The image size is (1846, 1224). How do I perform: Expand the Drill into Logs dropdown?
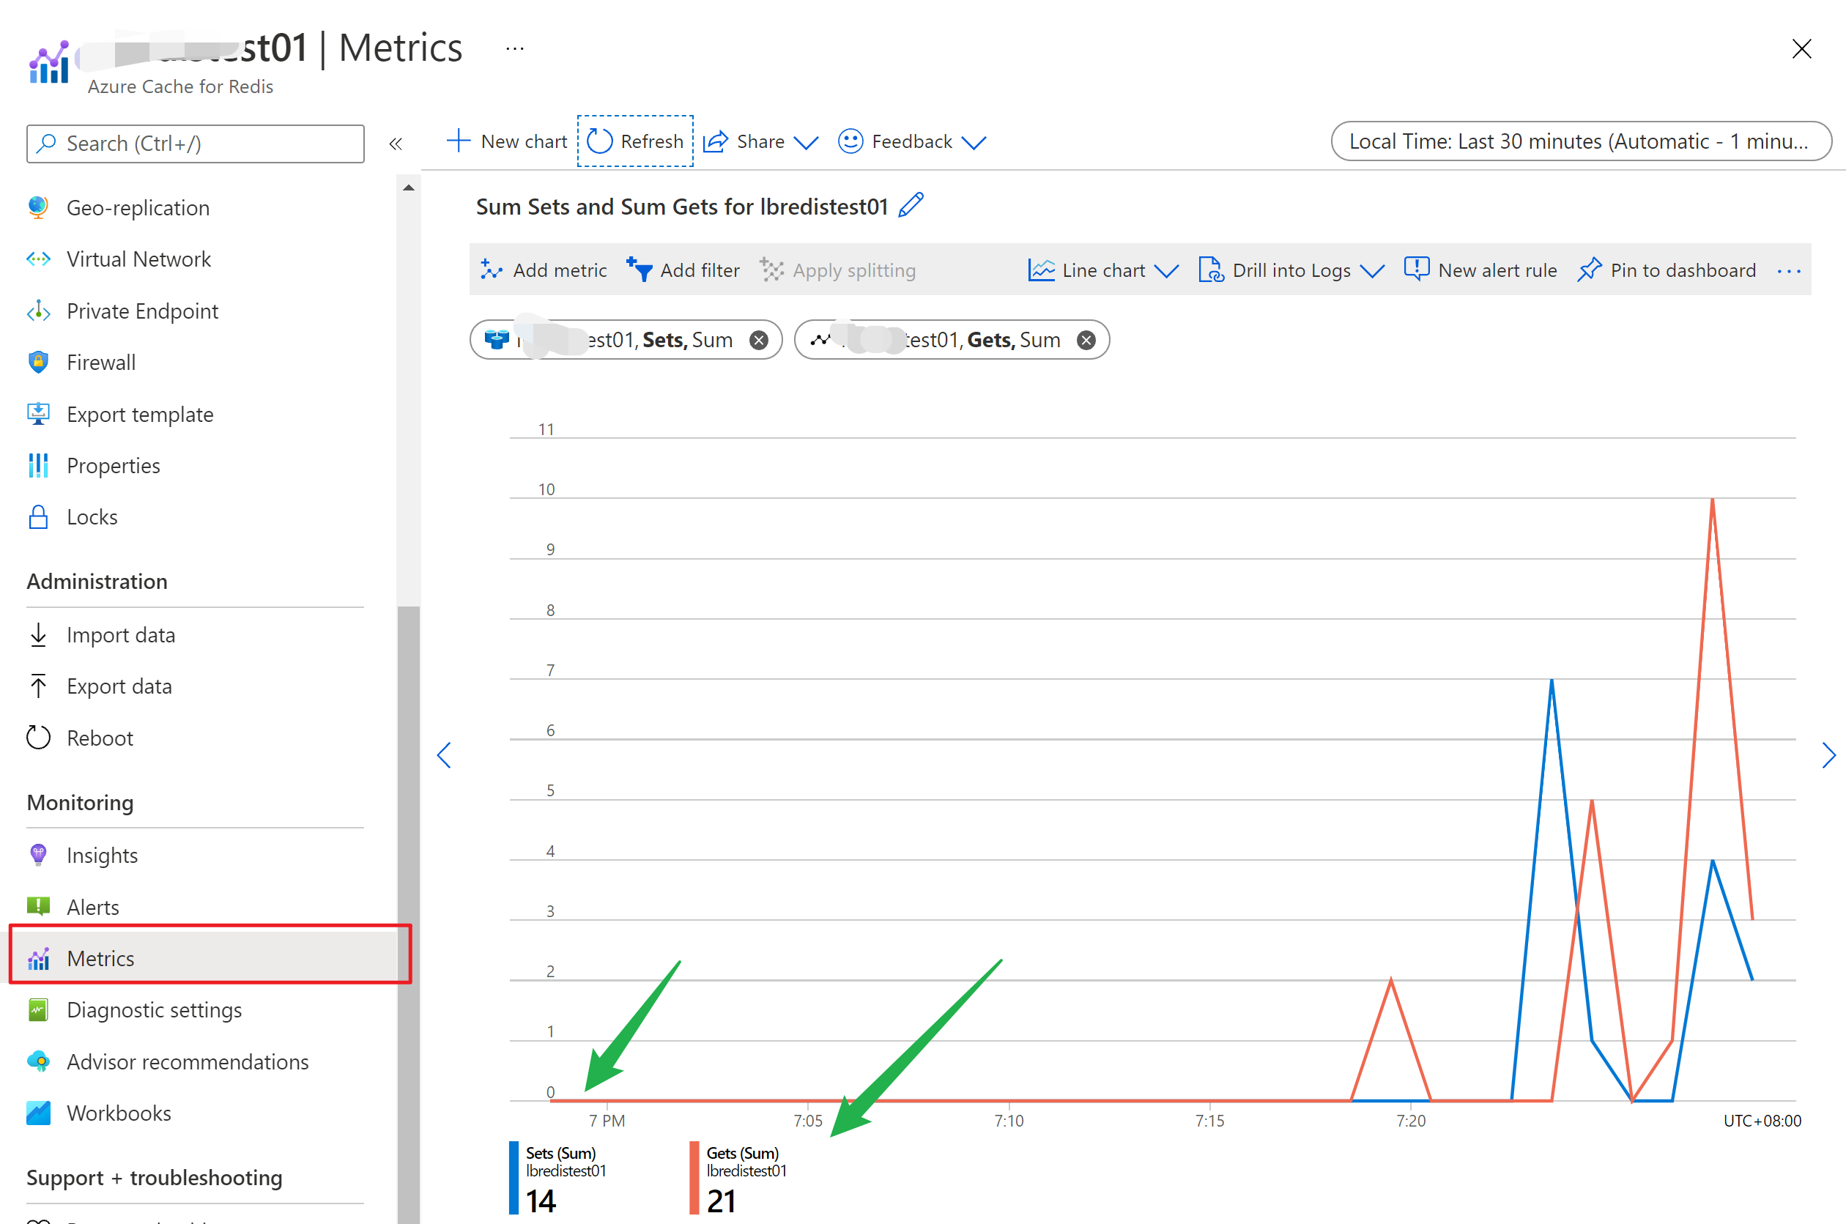pyautogui.click(x=1290, y=270)
